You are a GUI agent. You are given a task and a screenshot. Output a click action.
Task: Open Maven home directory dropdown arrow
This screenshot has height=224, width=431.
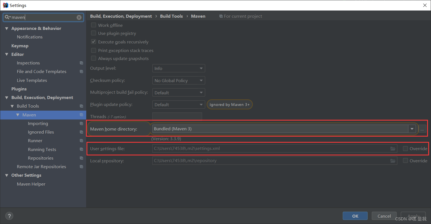pos(412,129)
